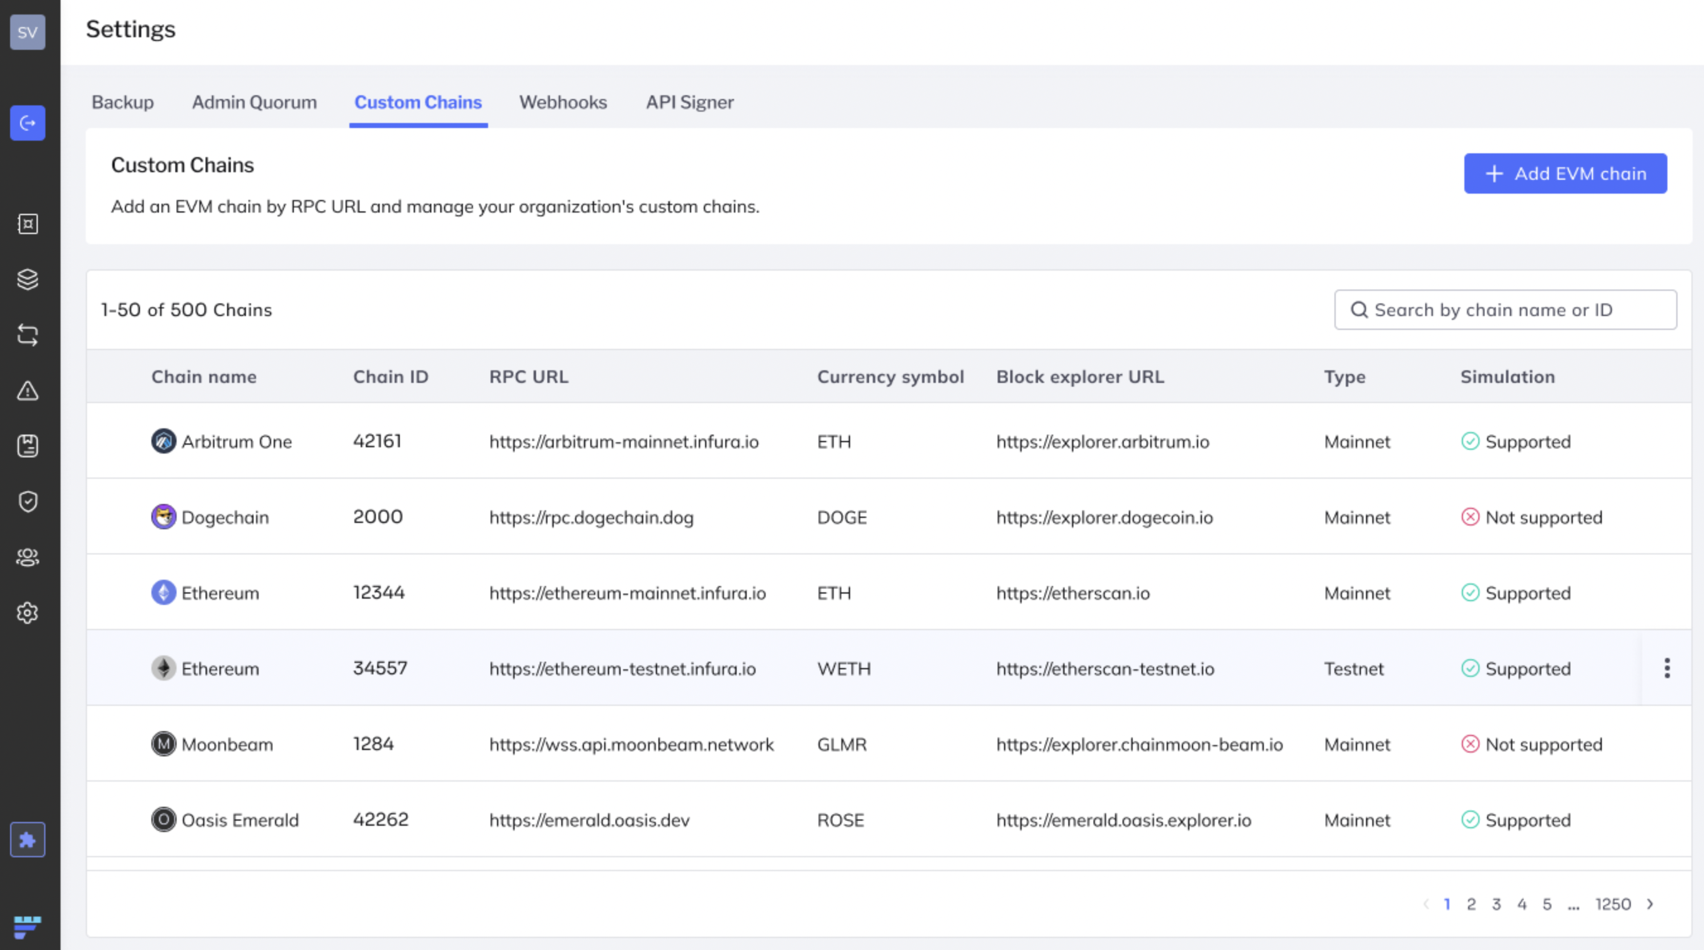Screen dimensions: 1704x950
Task: Click the Add EVM chain button
Action: 1565,173
